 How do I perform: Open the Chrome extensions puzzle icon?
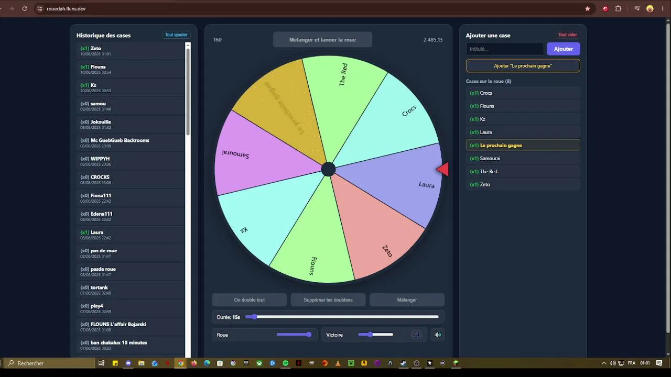[x=618, y=9]
